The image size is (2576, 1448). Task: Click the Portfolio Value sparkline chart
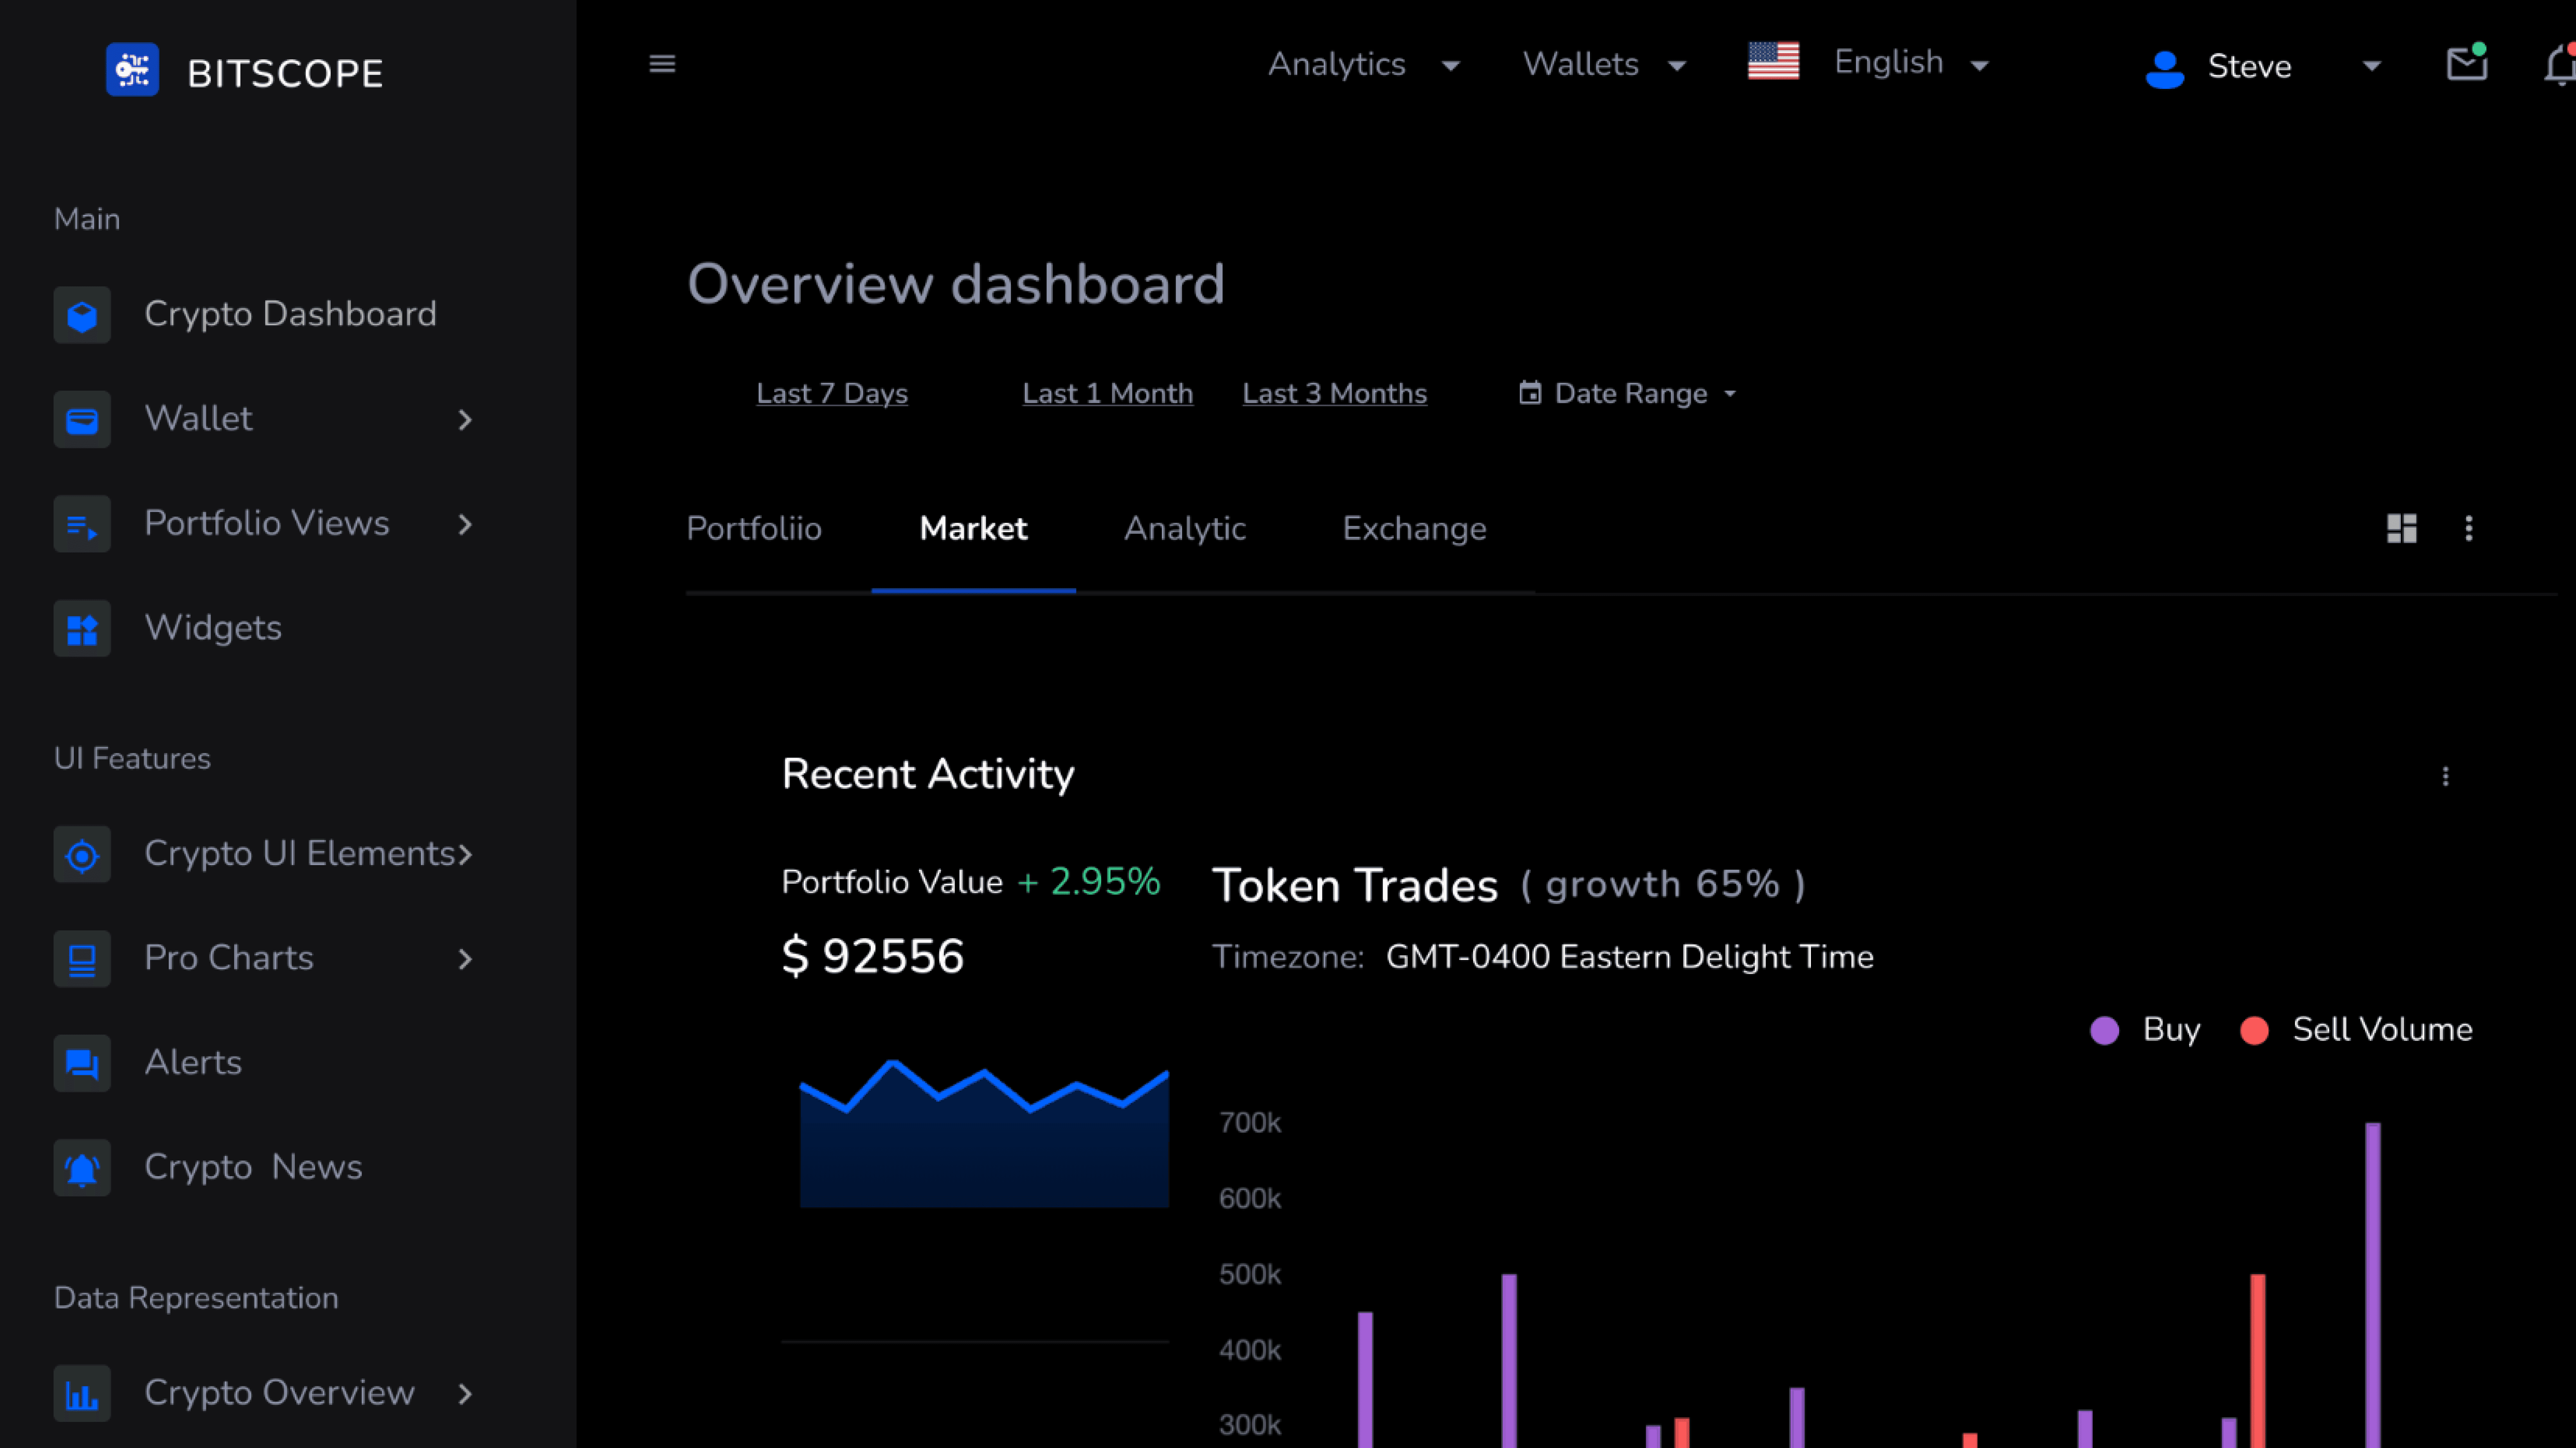[x=984, y=1133]
